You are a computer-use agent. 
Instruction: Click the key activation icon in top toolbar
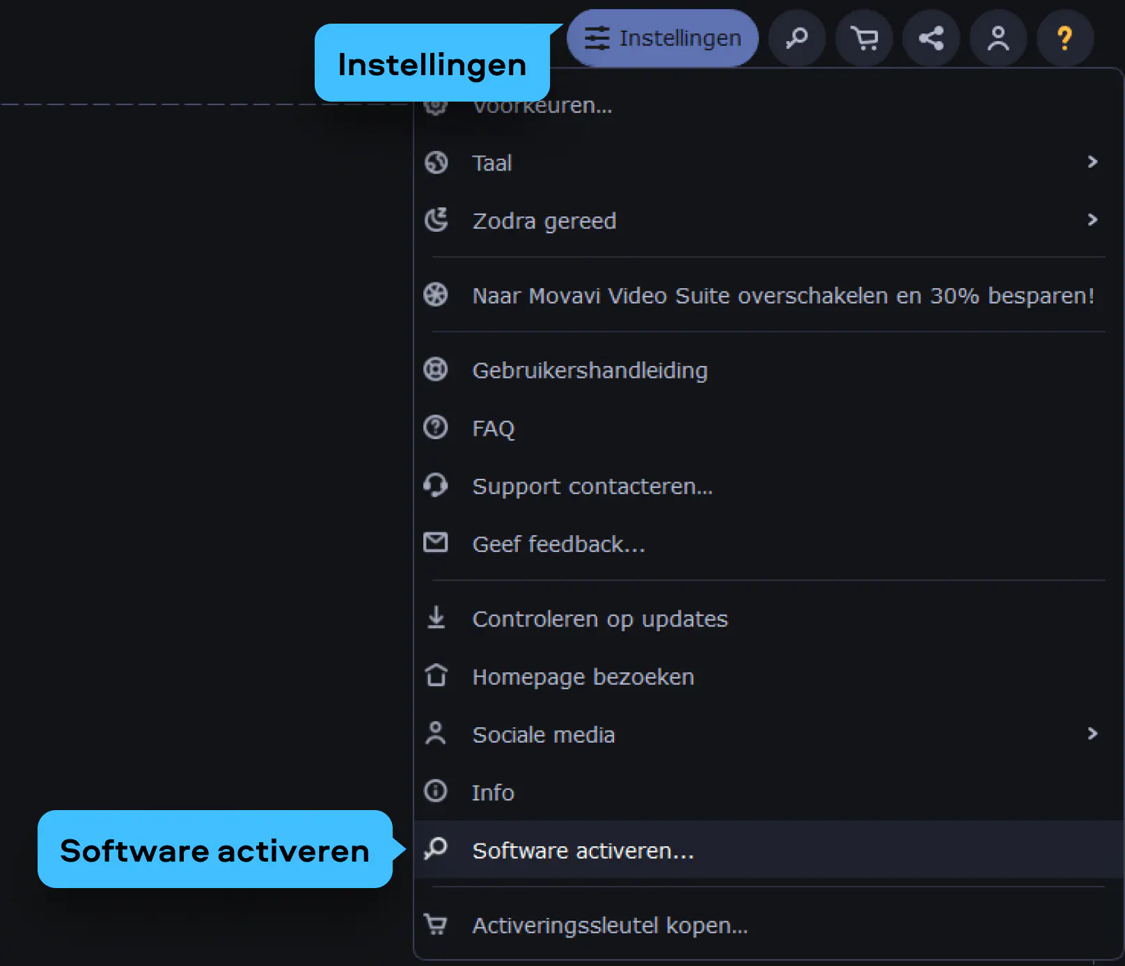click(x=797, y=38)
